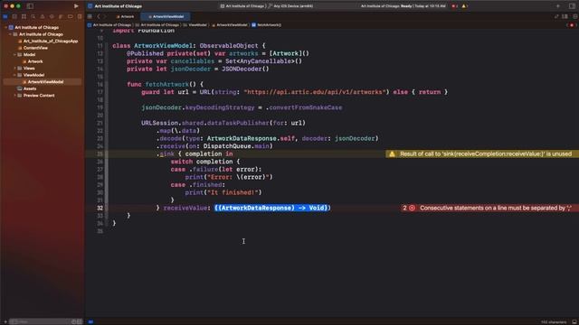Click the highlighted ArtworkDataResponse placeholder
Image resolution: width=579 pixels, height=325 pixels.
coord(271,208)
